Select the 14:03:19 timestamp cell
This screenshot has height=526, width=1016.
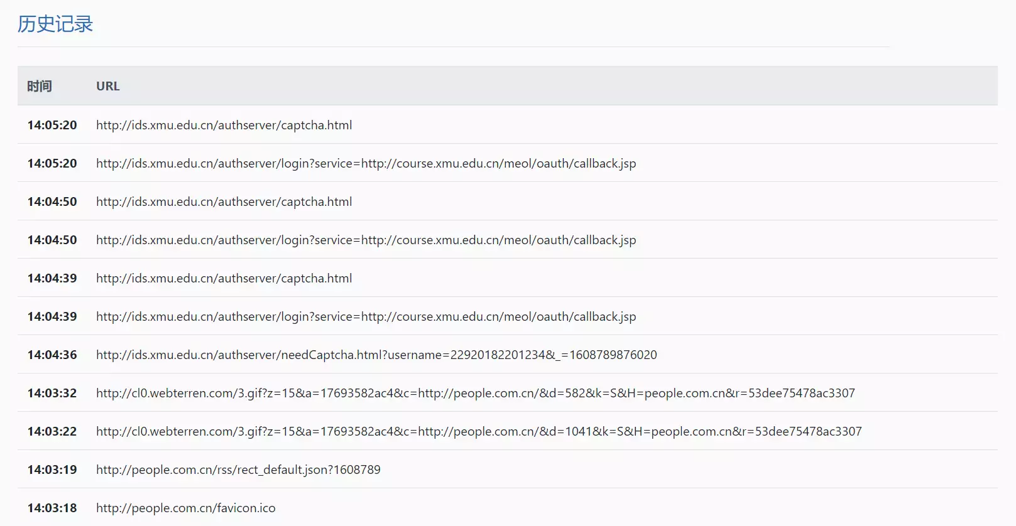pos(52,470)
